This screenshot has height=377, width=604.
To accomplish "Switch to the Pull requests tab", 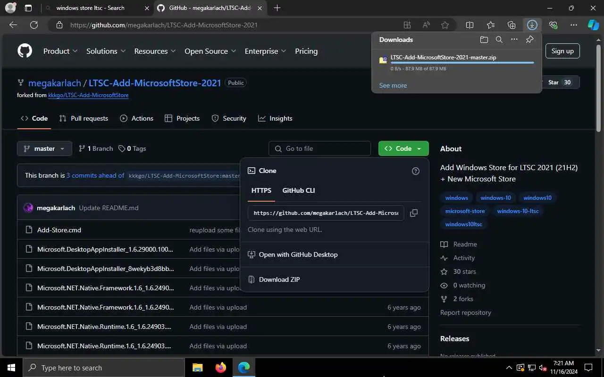I will (x=84, y=118).
